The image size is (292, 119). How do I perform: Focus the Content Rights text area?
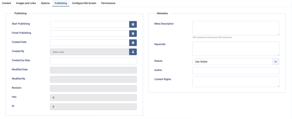click(236, 82)
